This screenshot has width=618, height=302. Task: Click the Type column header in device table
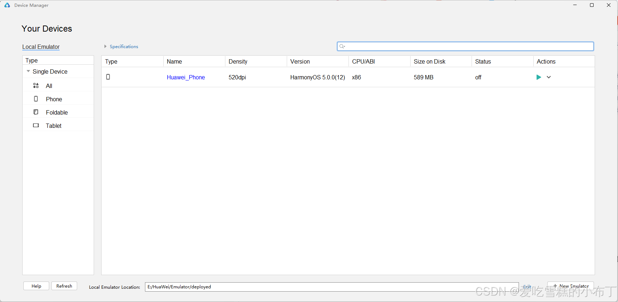[x=132, y=61]
